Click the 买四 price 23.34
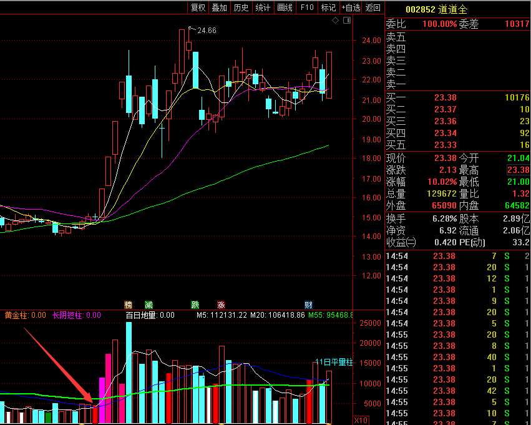Viewport: 531px width, 425px height. 446,133
